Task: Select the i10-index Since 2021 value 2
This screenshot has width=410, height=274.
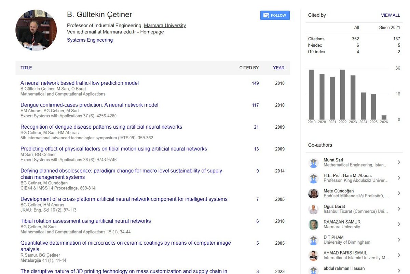Action: tap(399, 52)
